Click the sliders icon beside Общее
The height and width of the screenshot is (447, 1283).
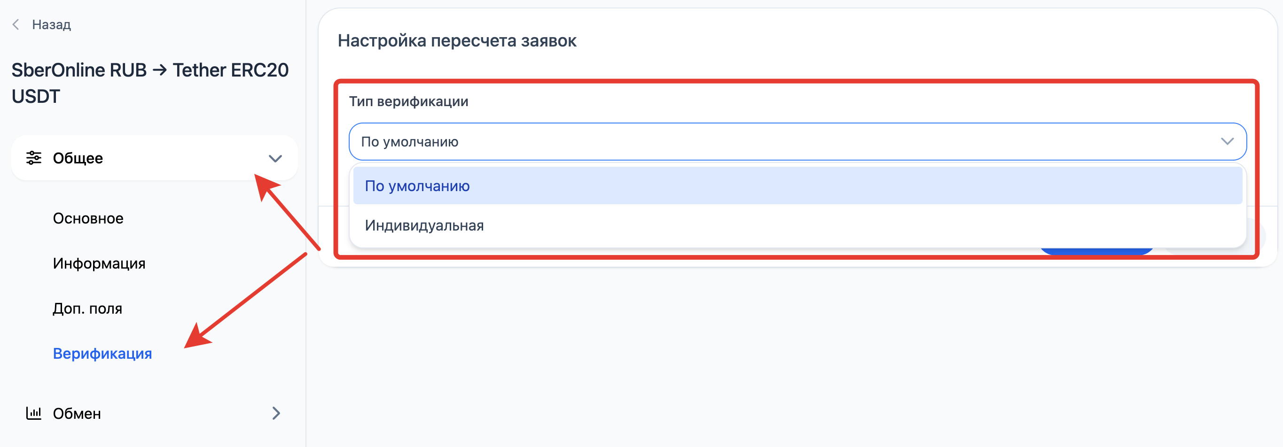34,158
